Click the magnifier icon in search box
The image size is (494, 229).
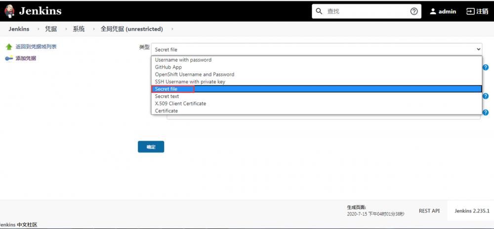[319, 11]
